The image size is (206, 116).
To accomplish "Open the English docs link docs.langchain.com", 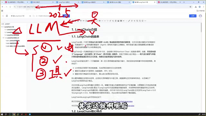I will [x=108, y=101].
